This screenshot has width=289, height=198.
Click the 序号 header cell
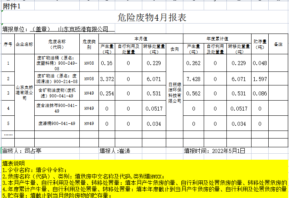tap(8, 44)
